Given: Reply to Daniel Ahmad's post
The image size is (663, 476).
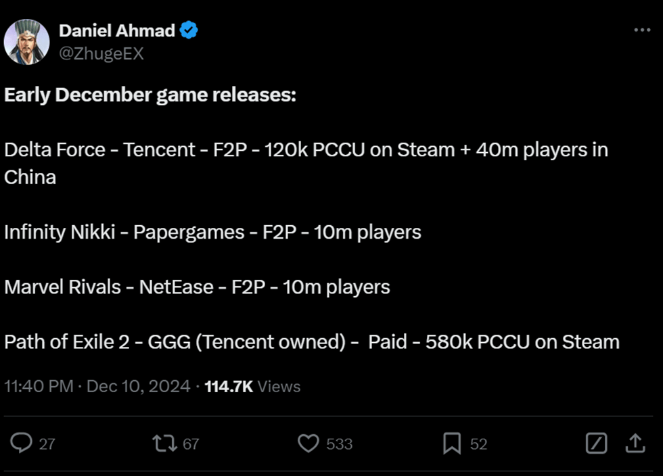Looking at the screenshot, I should (22, 444).
